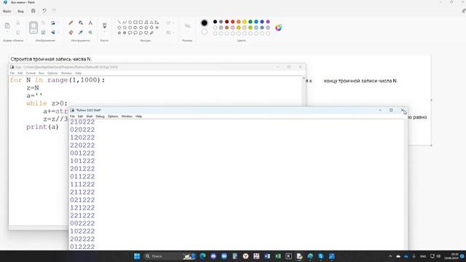Viewport: 466px width, 262px height.
Task: Expand the Paste options arrow in Paint
Action: (7, 32)
